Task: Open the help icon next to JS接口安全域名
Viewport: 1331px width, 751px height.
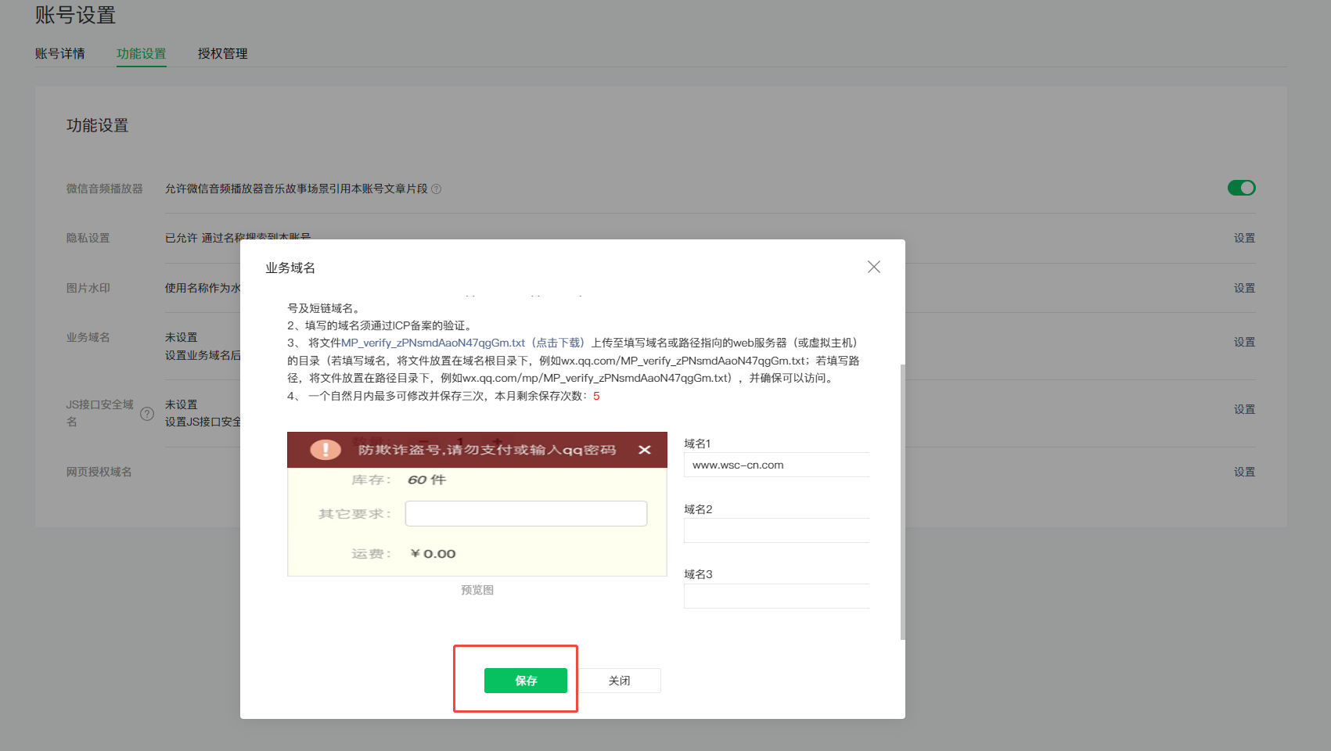Action: pyautogui.click(x=146, y=414)
